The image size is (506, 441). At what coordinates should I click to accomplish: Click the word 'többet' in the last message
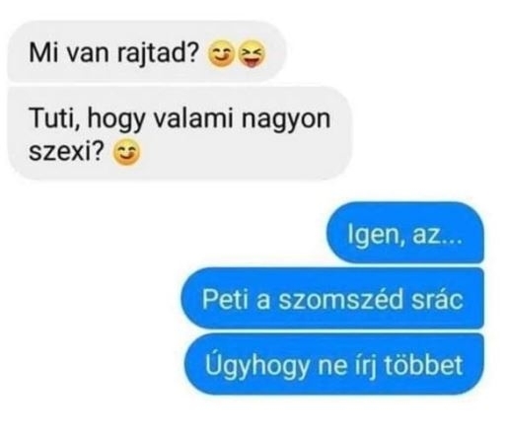423,365
